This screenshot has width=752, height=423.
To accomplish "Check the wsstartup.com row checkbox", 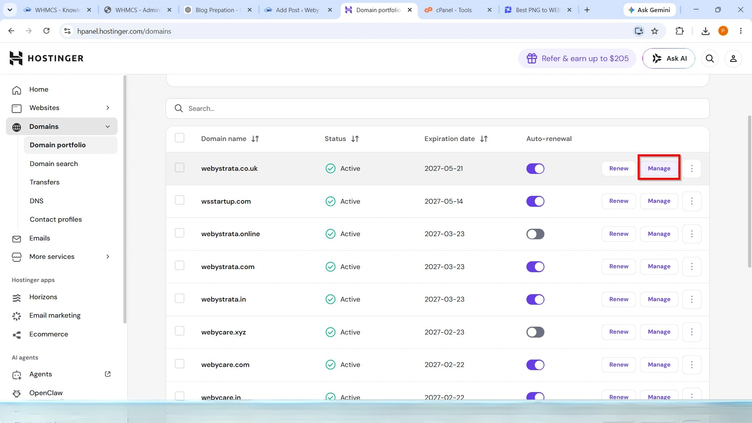I will (x=179, y=200).
